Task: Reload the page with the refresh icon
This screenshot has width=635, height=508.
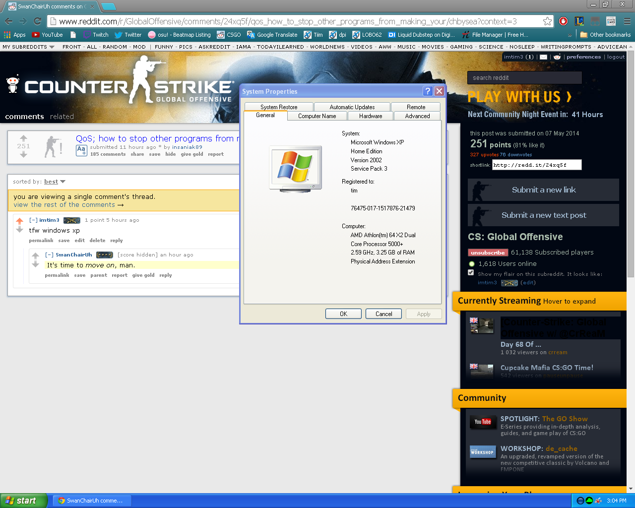Action: coord(37,21)
